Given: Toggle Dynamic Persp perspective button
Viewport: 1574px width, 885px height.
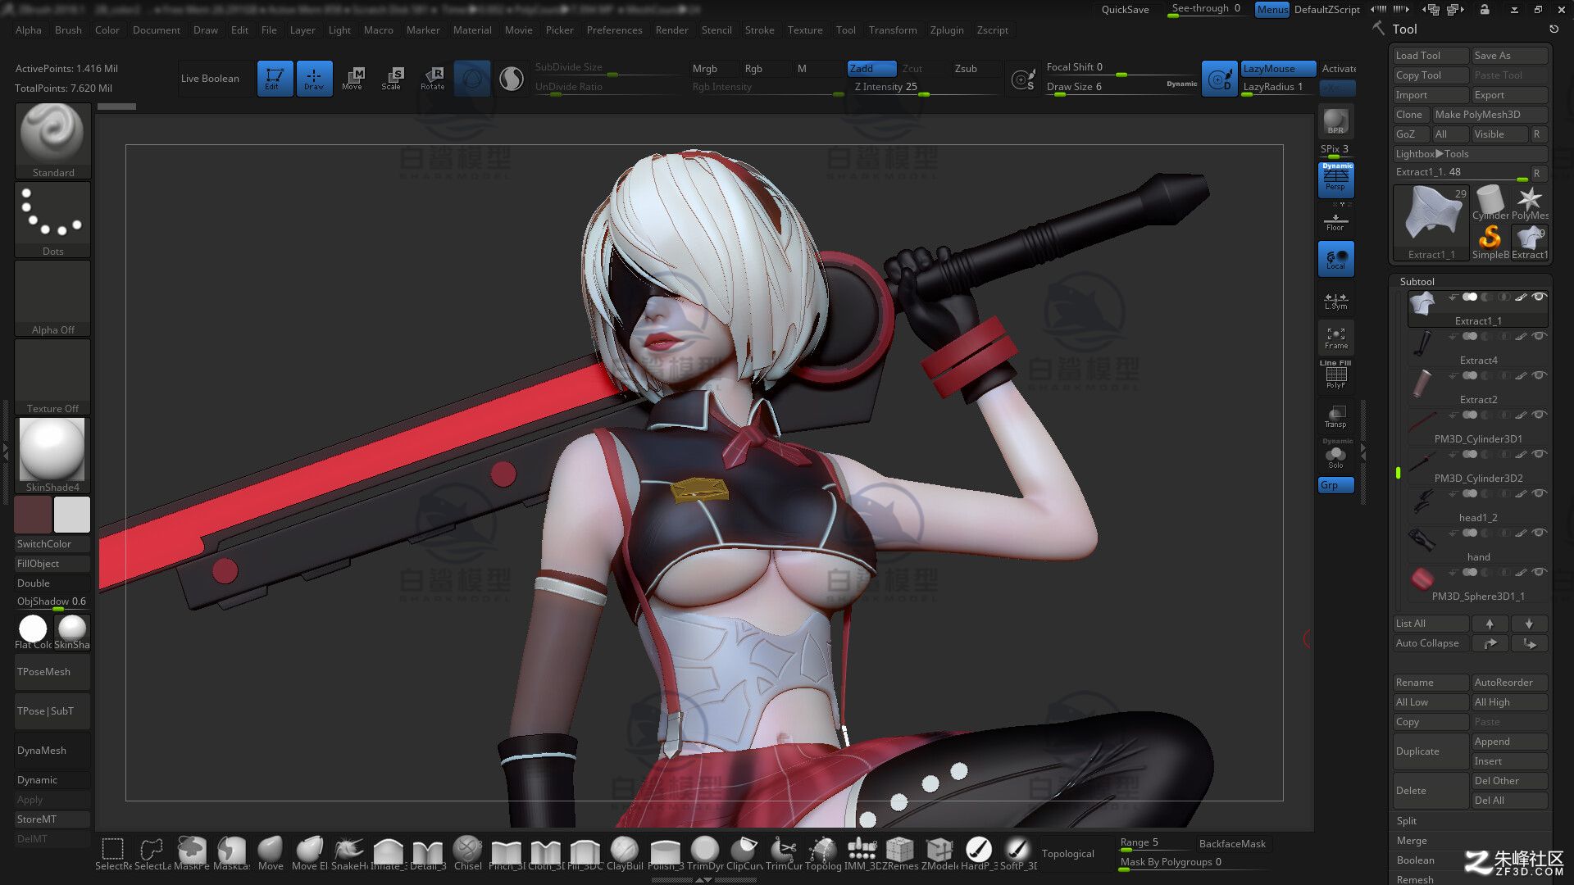Looking at the screenshot, I should 1336,179.
